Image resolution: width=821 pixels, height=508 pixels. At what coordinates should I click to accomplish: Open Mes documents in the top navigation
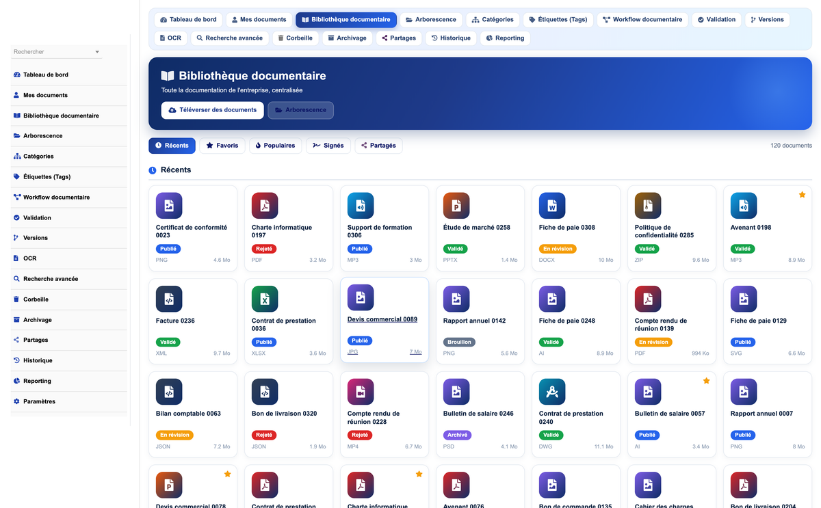coord(259,20)
